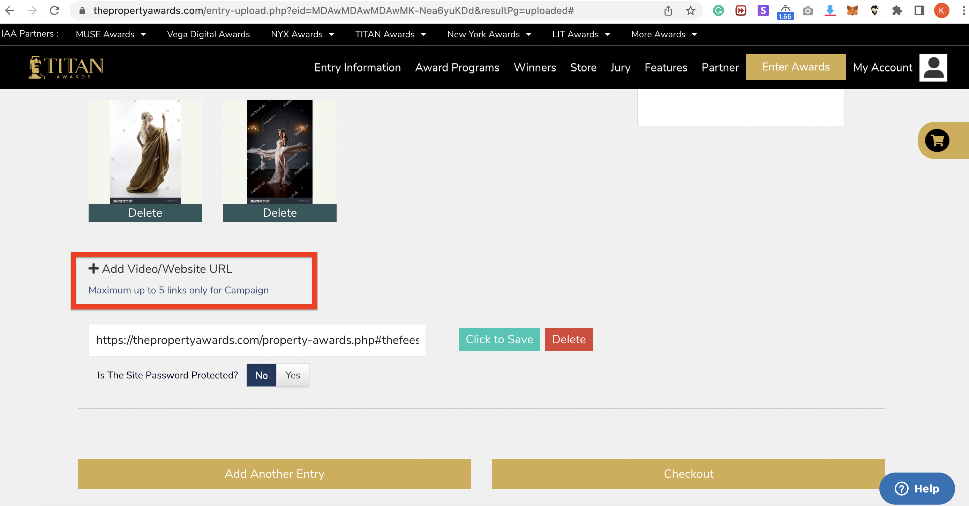Click the My Account user avatar icon

[933, 67]
